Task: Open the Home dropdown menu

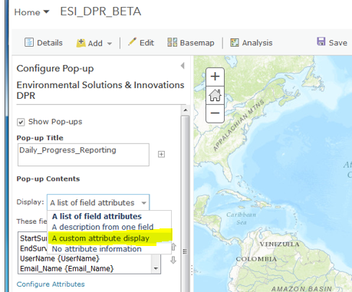Action: 31,12
